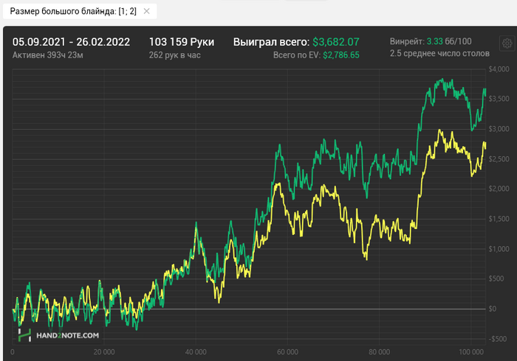This screenshot has height=361, width=517.
Task: Click the $1,500 y-axis label
Action: tap(499, 219)
